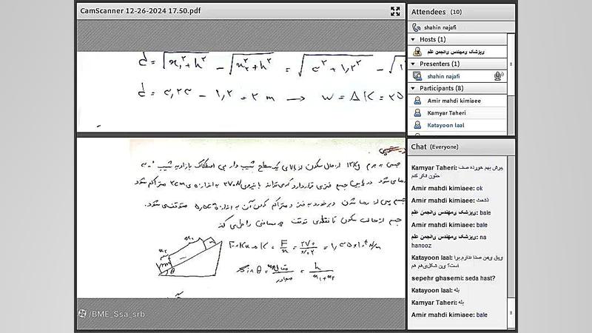Click the microphone icon on shahin najafi row

tap(498, 76)
